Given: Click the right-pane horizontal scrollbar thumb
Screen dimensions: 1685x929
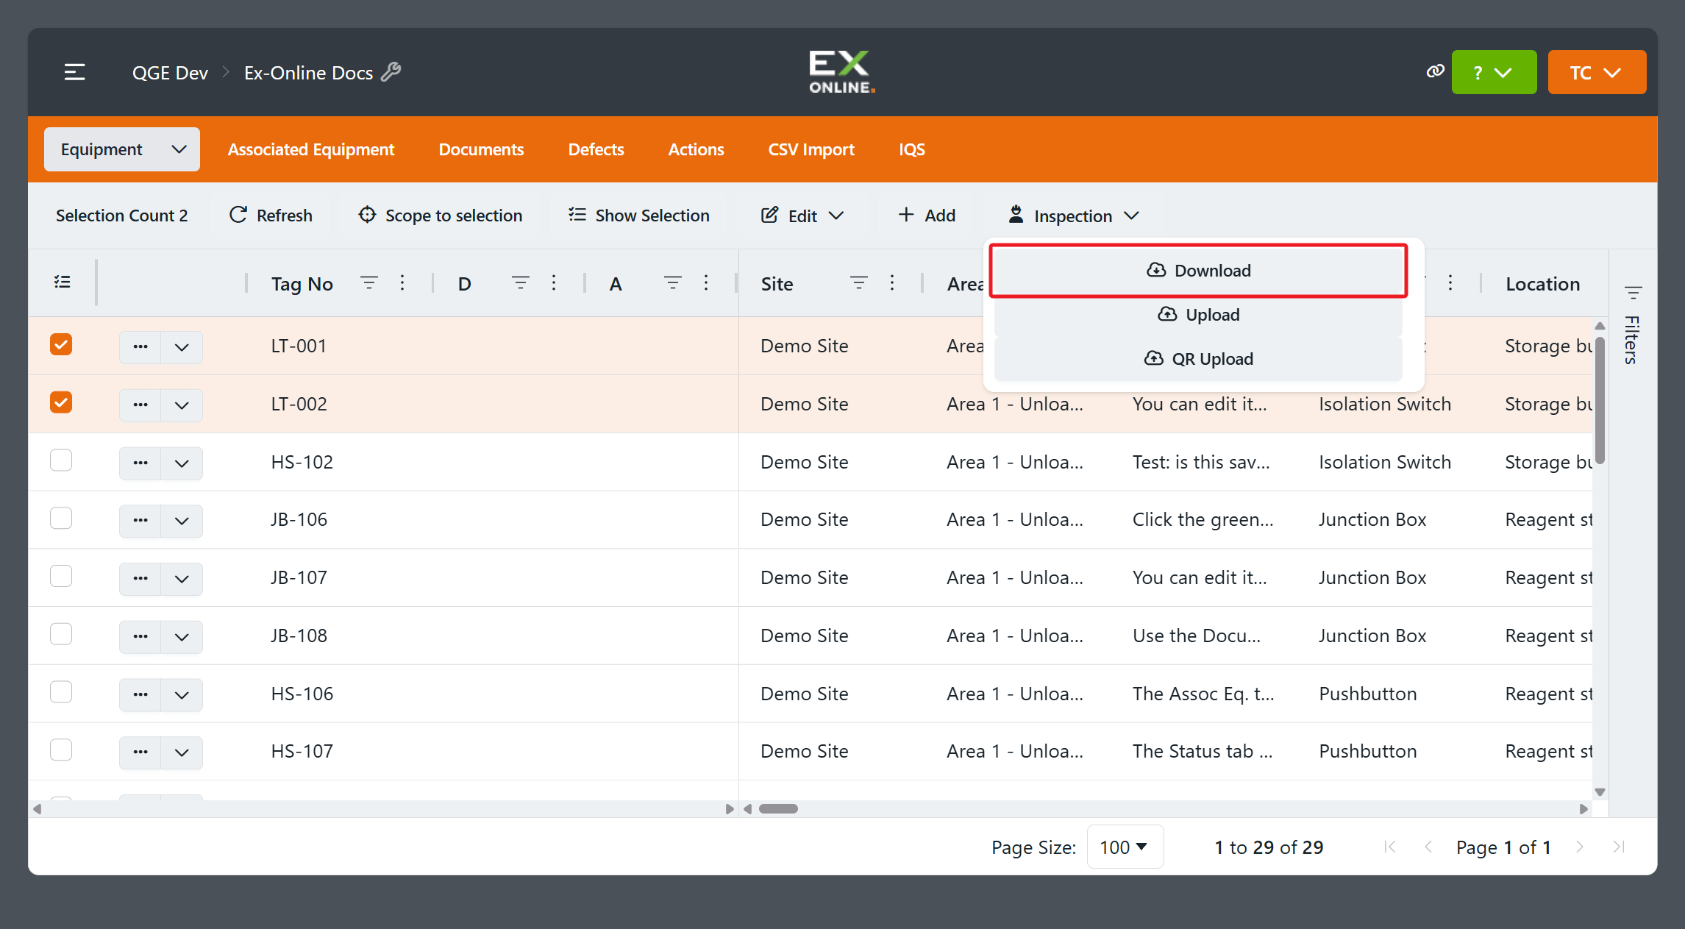Looking at the screenshot, I should (x=778, y=808).
